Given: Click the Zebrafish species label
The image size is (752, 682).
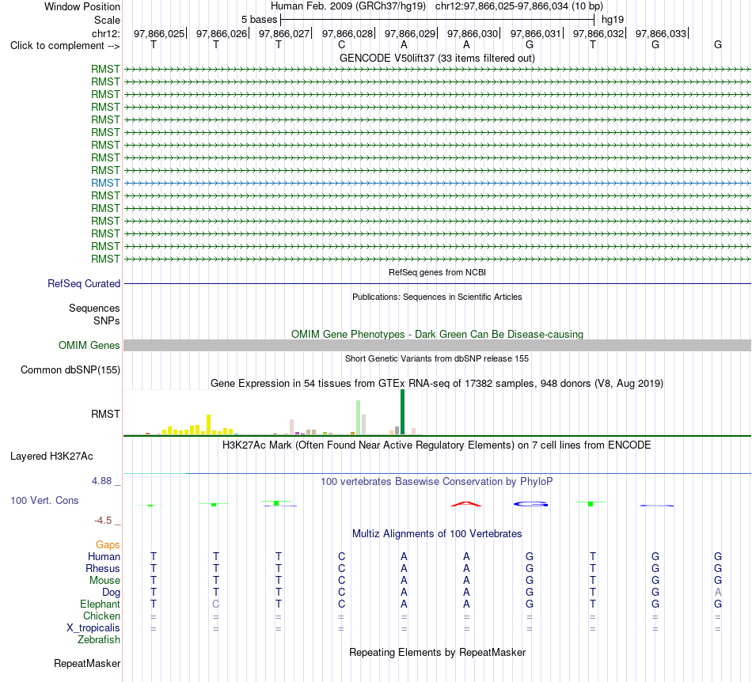Looking at the screenshot, I should (x=99, y=640).
